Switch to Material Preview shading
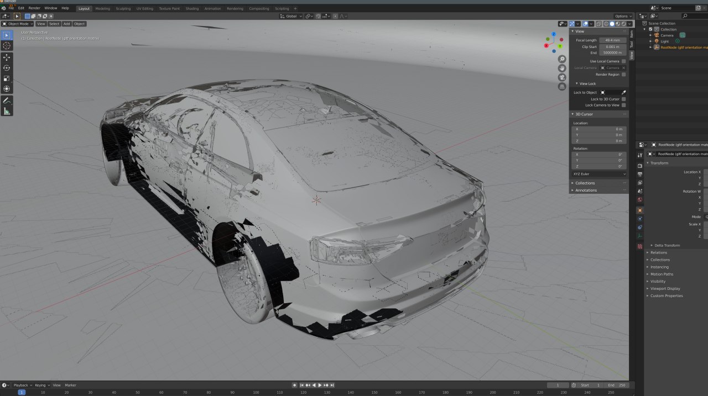Viewport: 708px width, 396px height. pos(618,24)
